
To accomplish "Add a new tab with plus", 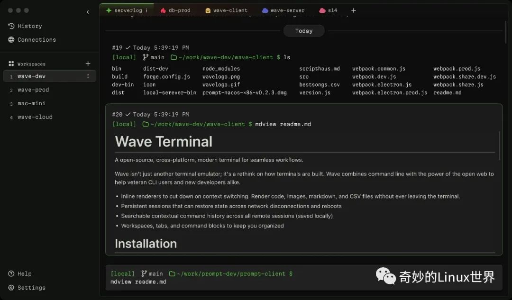I will coord(353,10).
